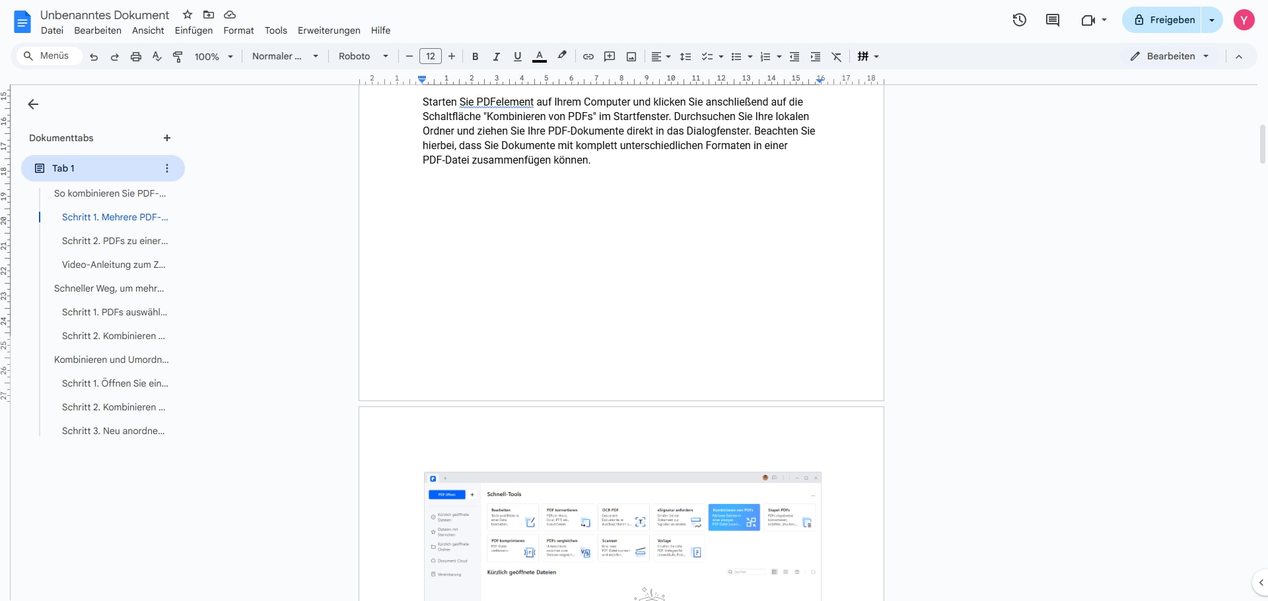Select Tab 1 in document tabs

coord(103,168)
